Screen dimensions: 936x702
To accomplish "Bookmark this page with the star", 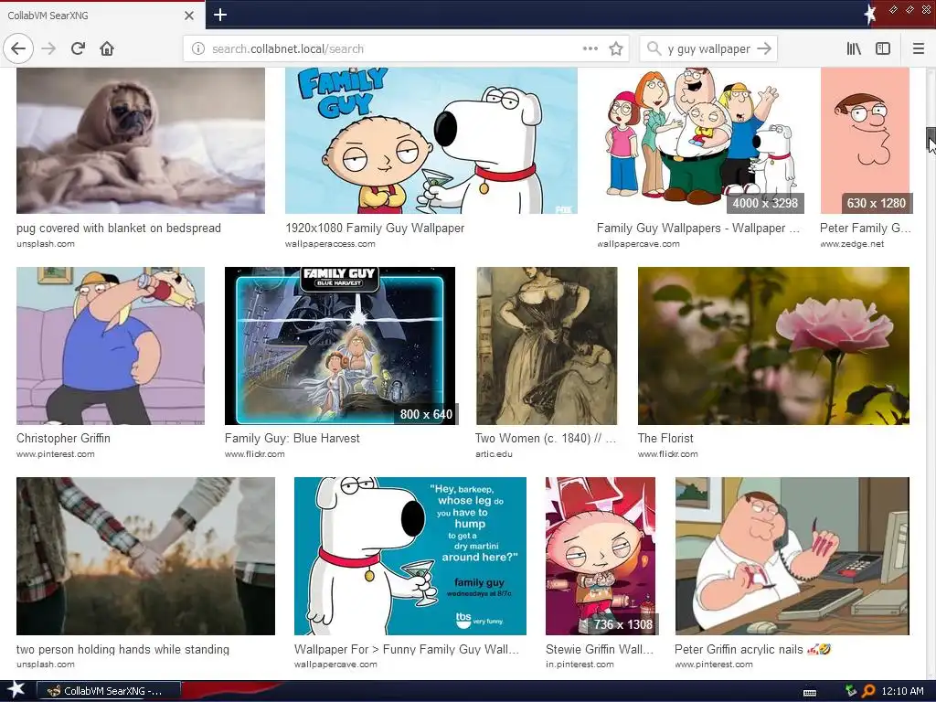I will pyautogui.click(x=616, y=49).
